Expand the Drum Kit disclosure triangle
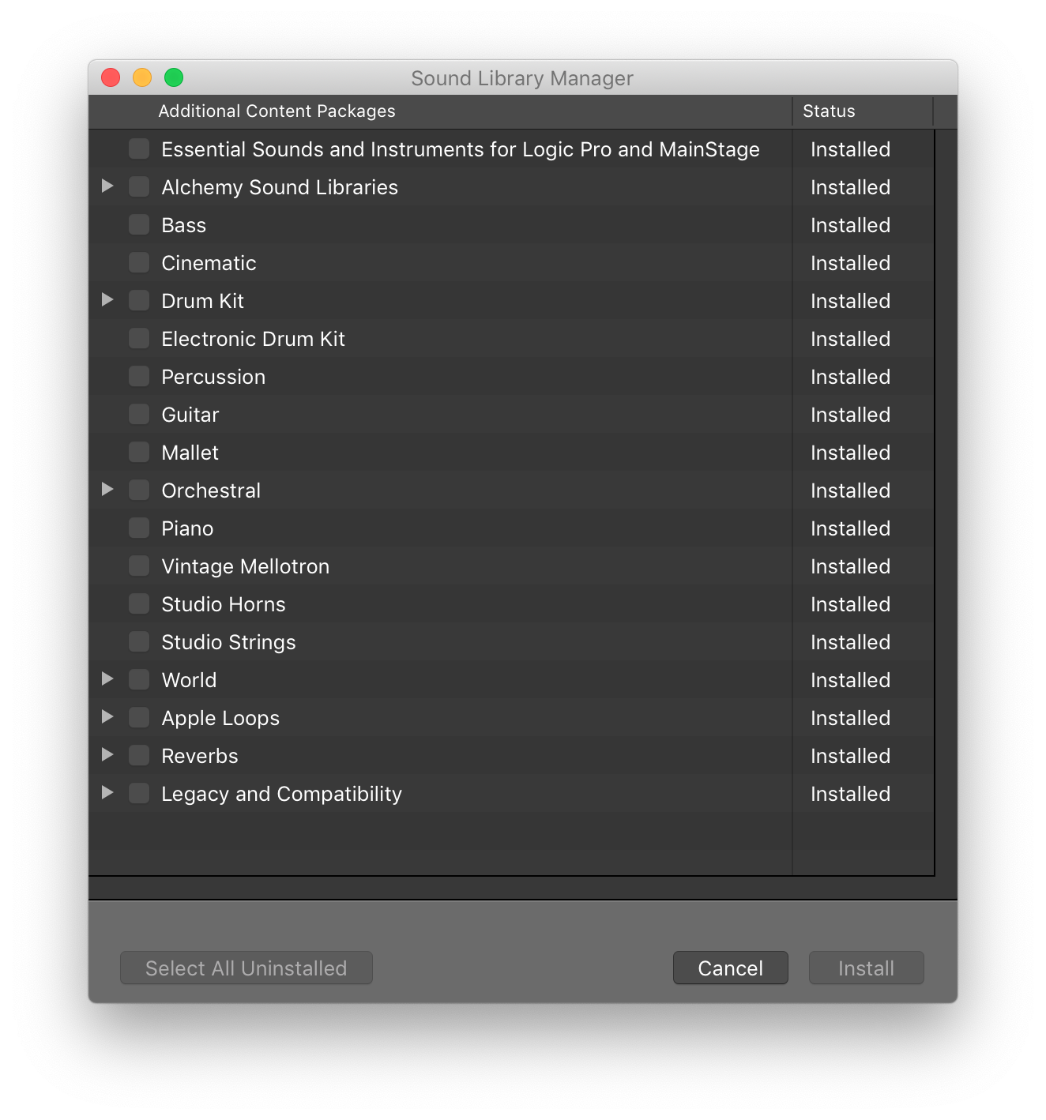The height and width of the screenshot is (1120, 1046). pos(107,300)
